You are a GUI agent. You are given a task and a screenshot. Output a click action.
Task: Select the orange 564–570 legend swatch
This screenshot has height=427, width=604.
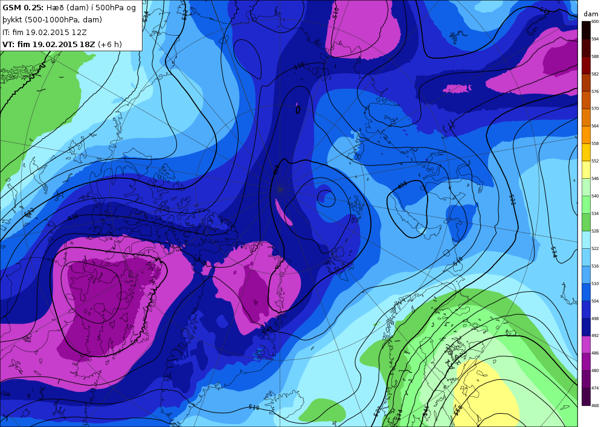pos(585,117)
